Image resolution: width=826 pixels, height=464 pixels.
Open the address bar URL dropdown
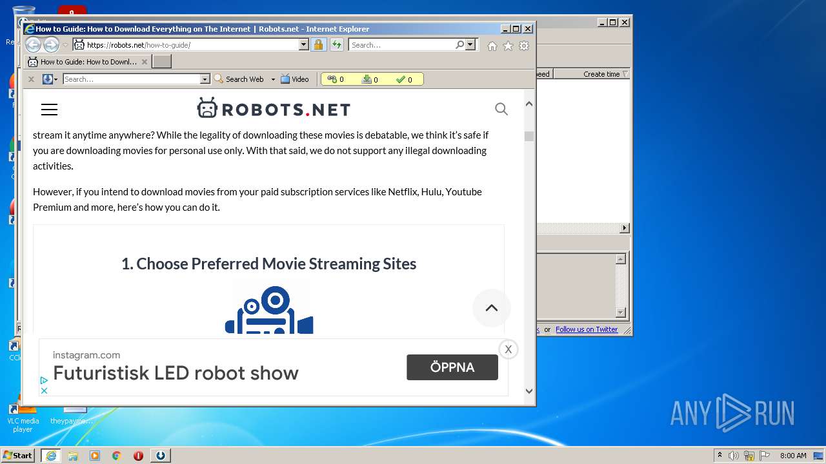(303, 45)
